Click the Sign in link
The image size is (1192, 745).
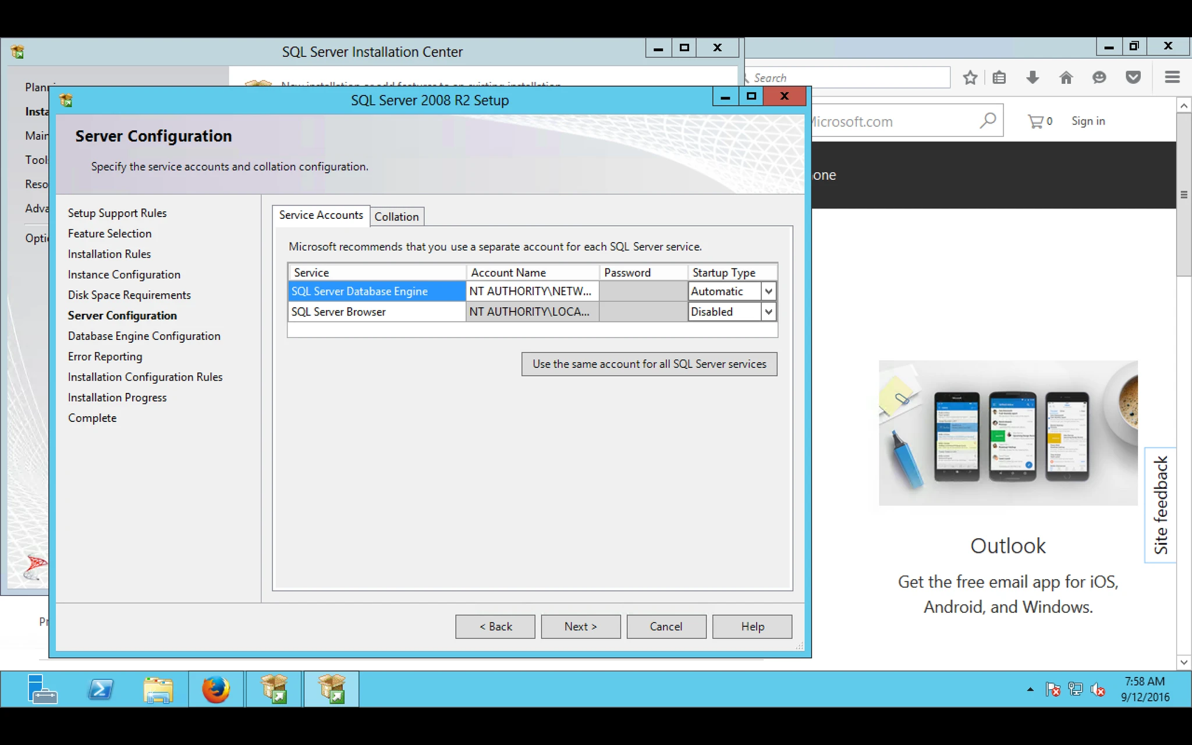(x=1088, y=121)
